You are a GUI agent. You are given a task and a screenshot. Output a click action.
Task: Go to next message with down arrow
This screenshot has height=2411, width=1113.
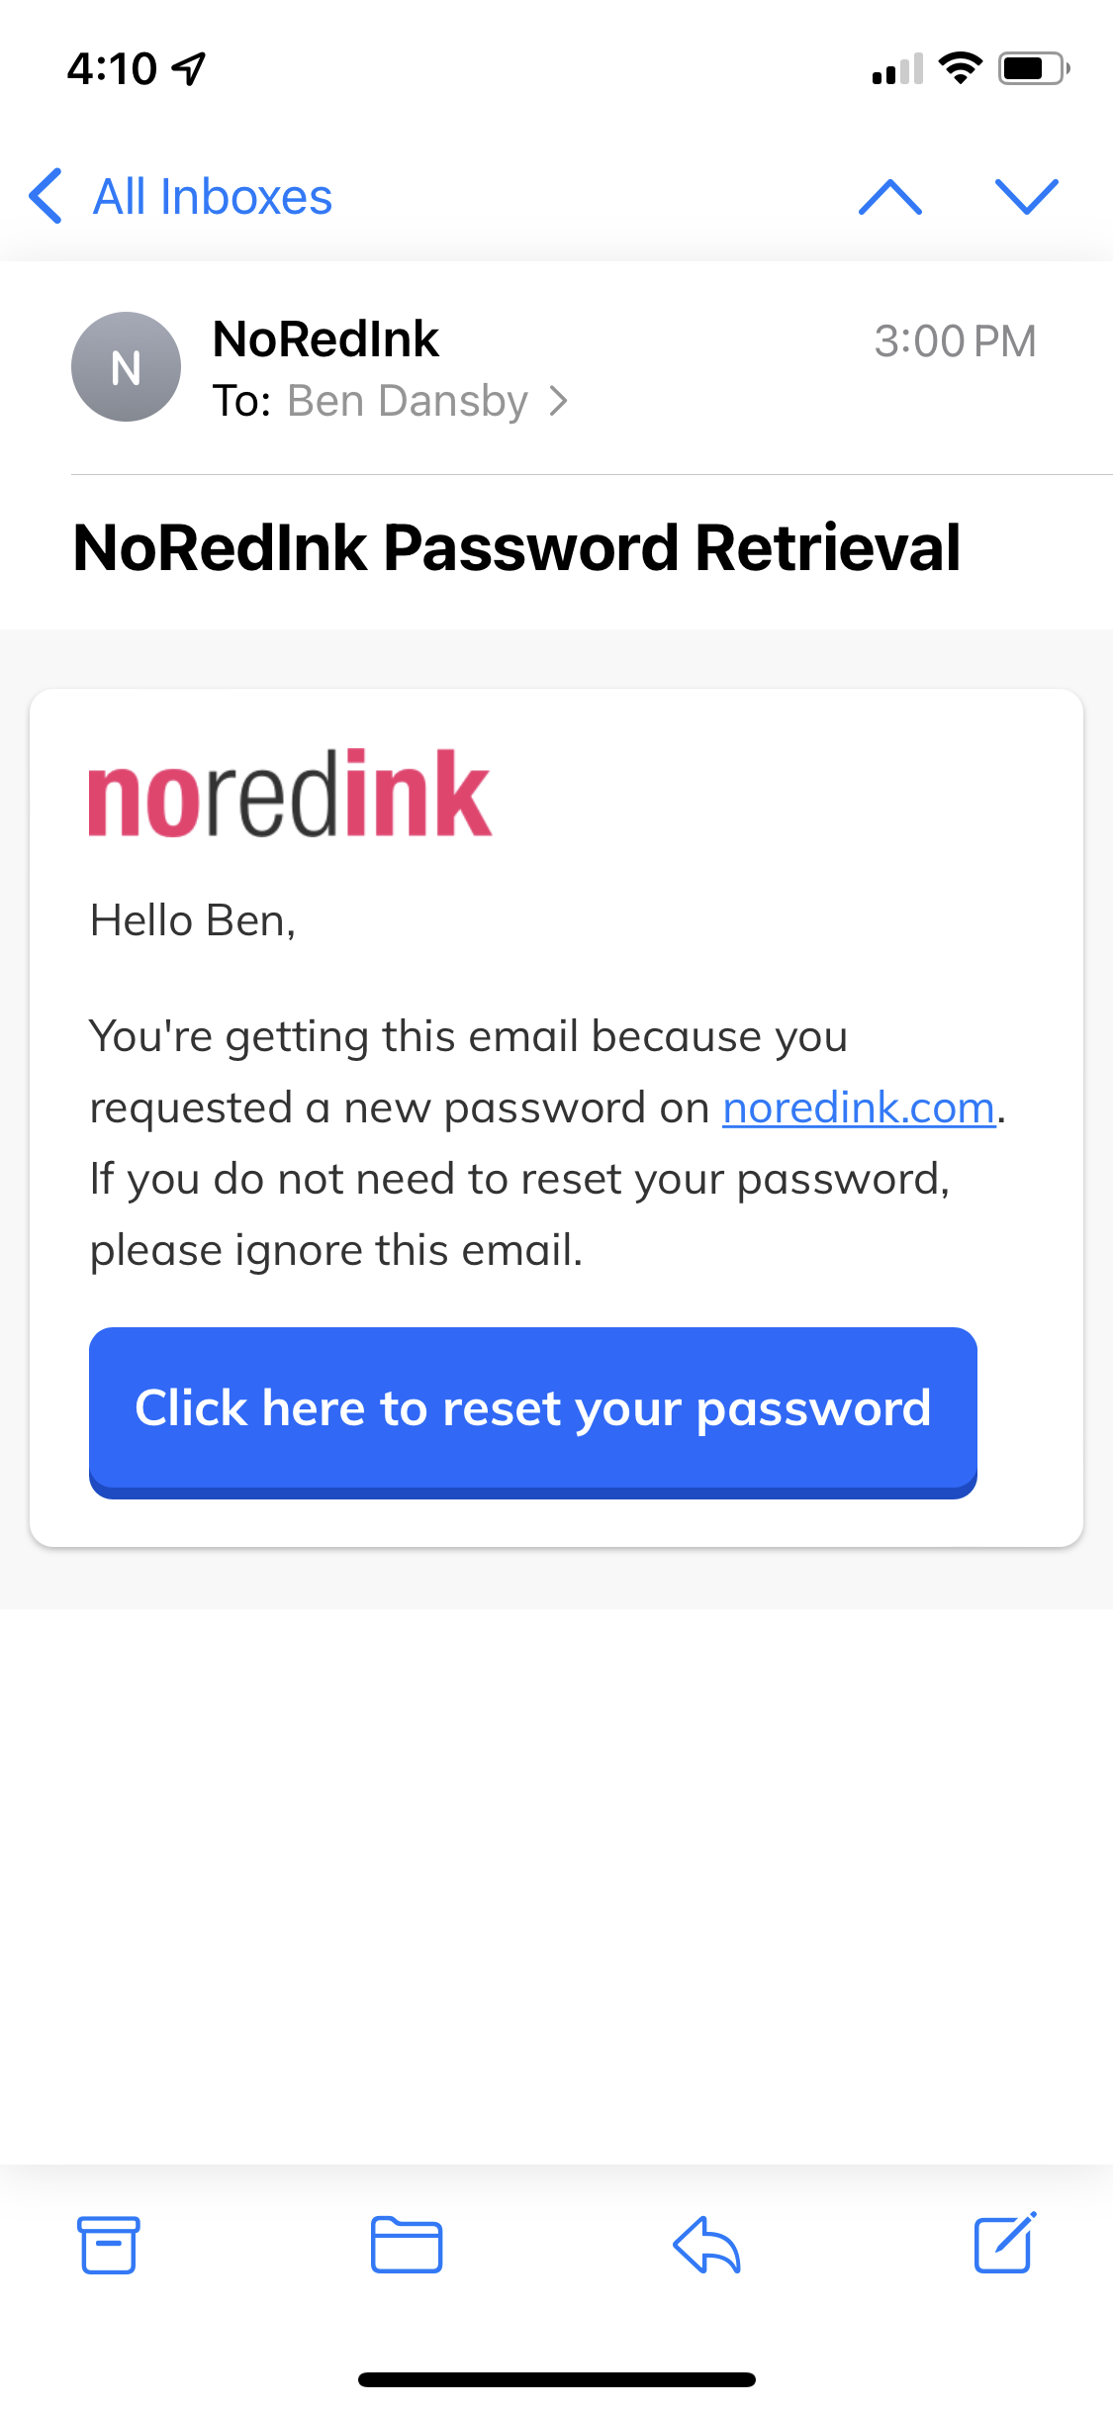coord(1026,197)
